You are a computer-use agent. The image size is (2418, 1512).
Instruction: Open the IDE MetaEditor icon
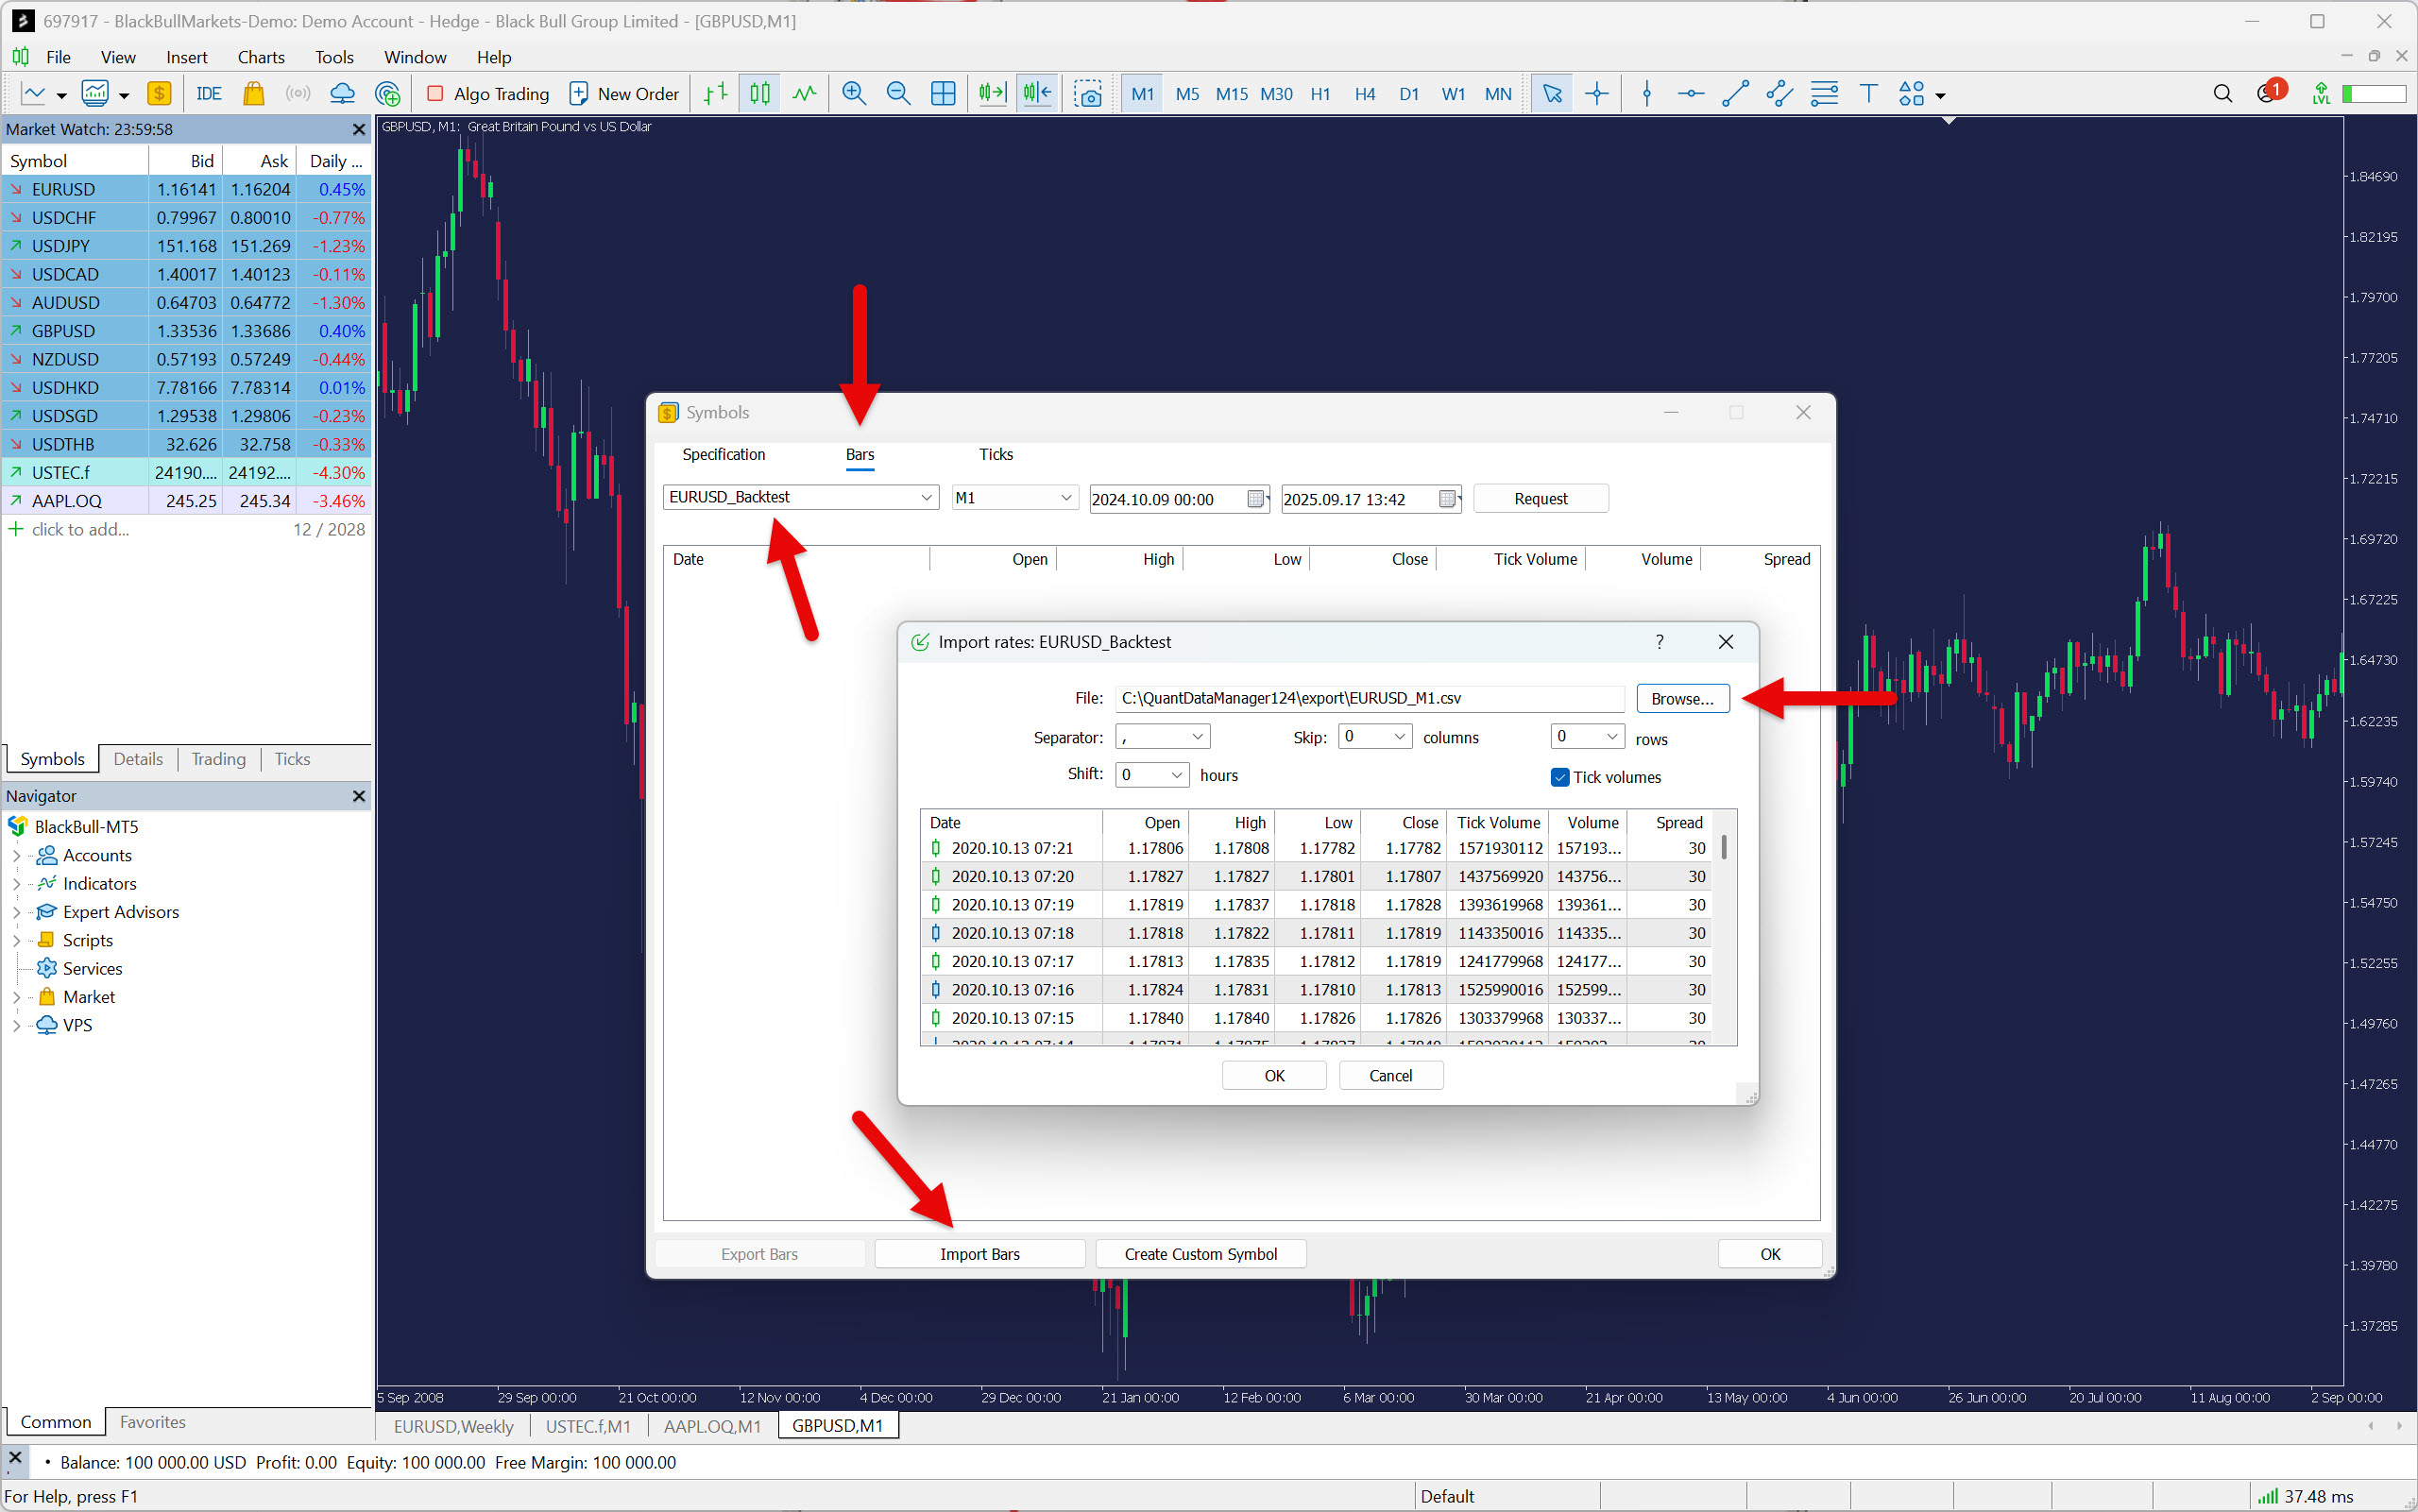tap(209, 94)
